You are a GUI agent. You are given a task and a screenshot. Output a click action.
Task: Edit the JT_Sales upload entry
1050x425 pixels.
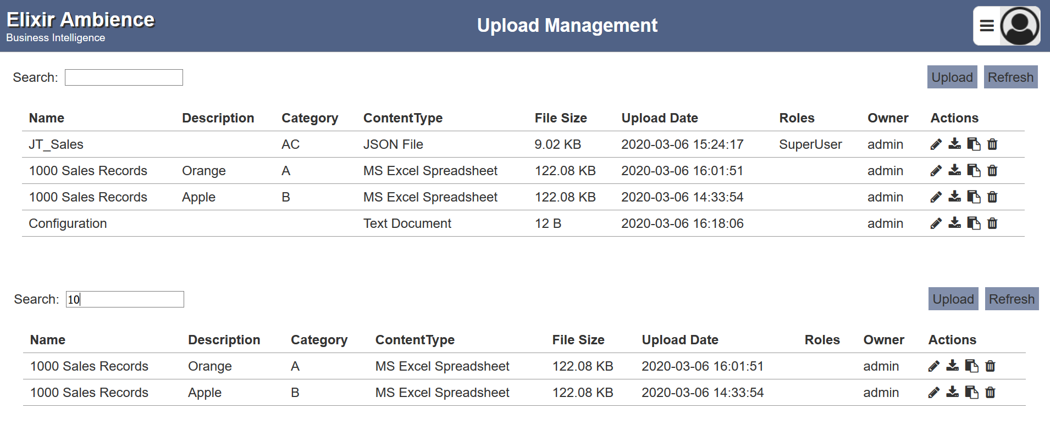pyautogui.click(x=936, y=144)
